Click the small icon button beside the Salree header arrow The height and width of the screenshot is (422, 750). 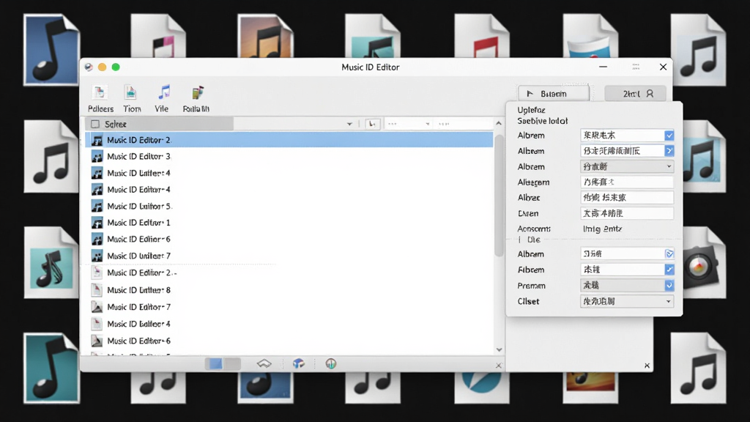pyautogui.click(x=371, y=124)
